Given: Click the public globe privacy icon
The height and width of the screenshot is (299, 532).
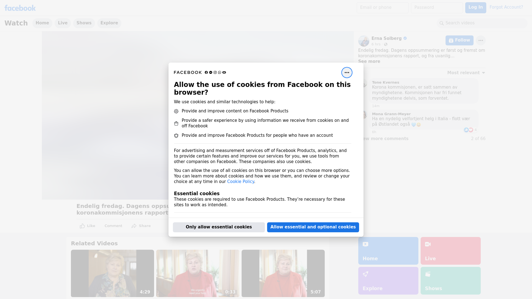Looking at the screenshot, I should pyautogui.click(x=385, y=44).
